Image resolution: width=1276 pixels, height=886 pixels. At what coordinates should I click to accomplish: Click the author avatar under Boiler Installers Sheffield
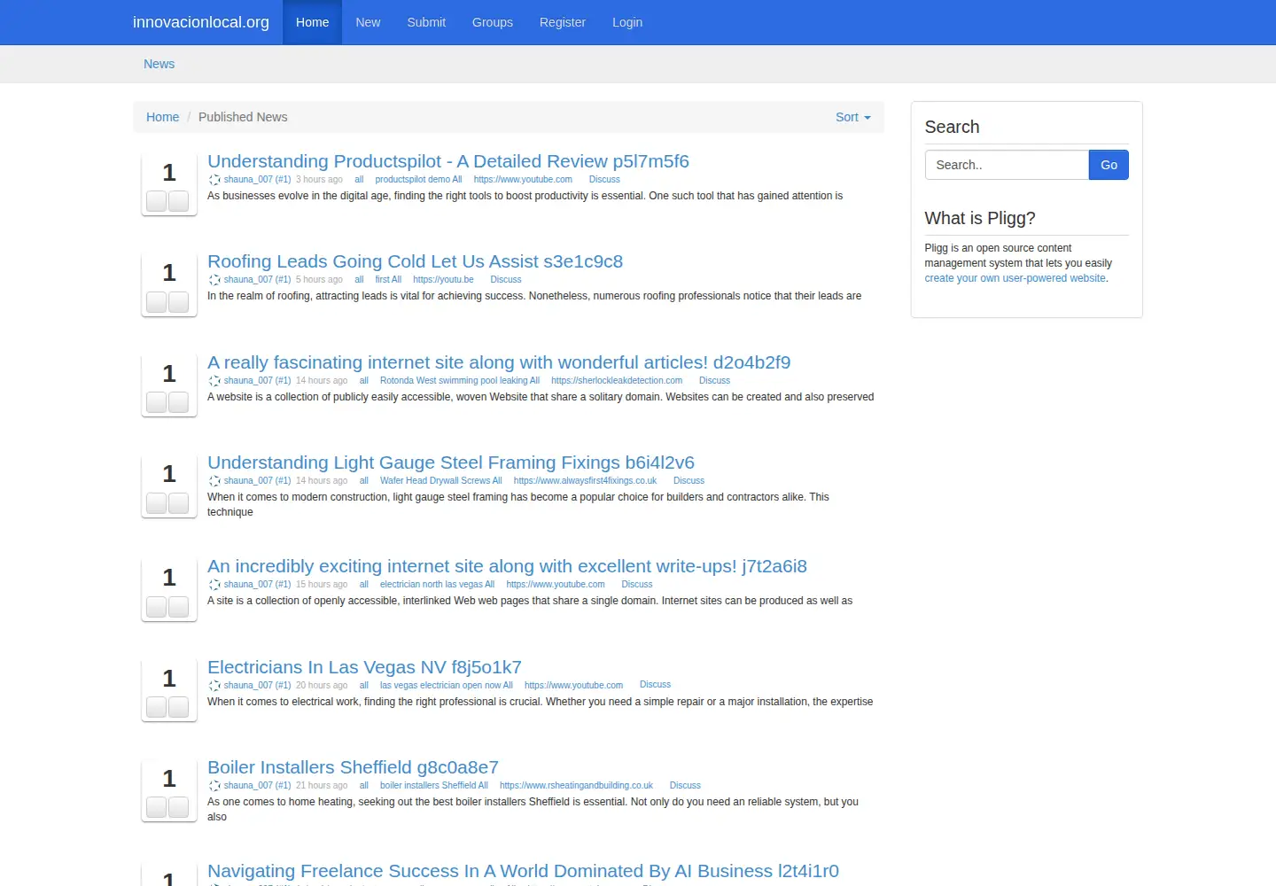[x=214, y=786]
